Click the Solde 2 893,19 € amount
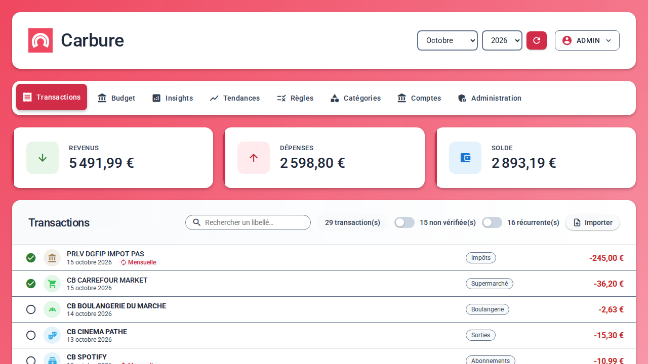The height and width of the screenshot is (364, 648). [x=524, y=163]
